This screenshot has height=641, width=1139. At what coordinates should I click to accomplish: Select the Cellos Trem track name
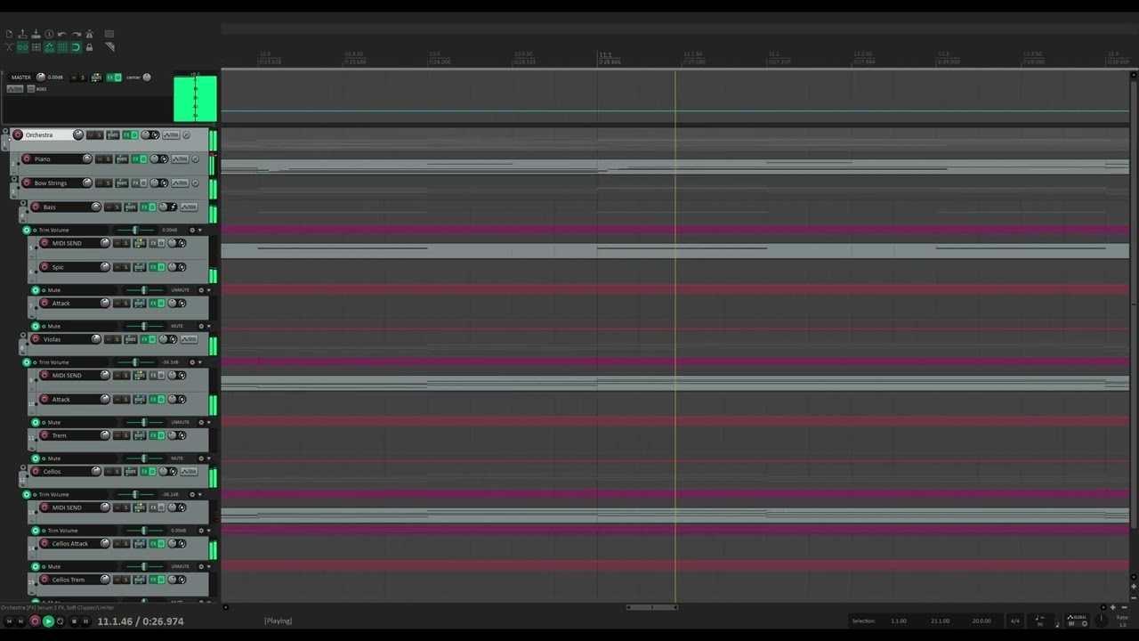[x=69, y=580]
